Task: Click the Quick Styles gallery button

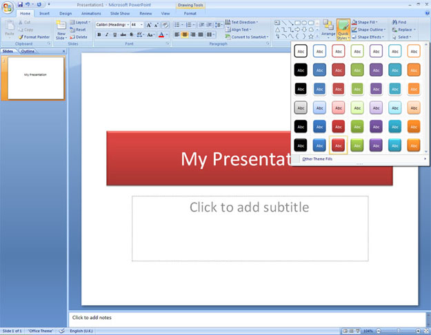Action: [x=343, y=30]
